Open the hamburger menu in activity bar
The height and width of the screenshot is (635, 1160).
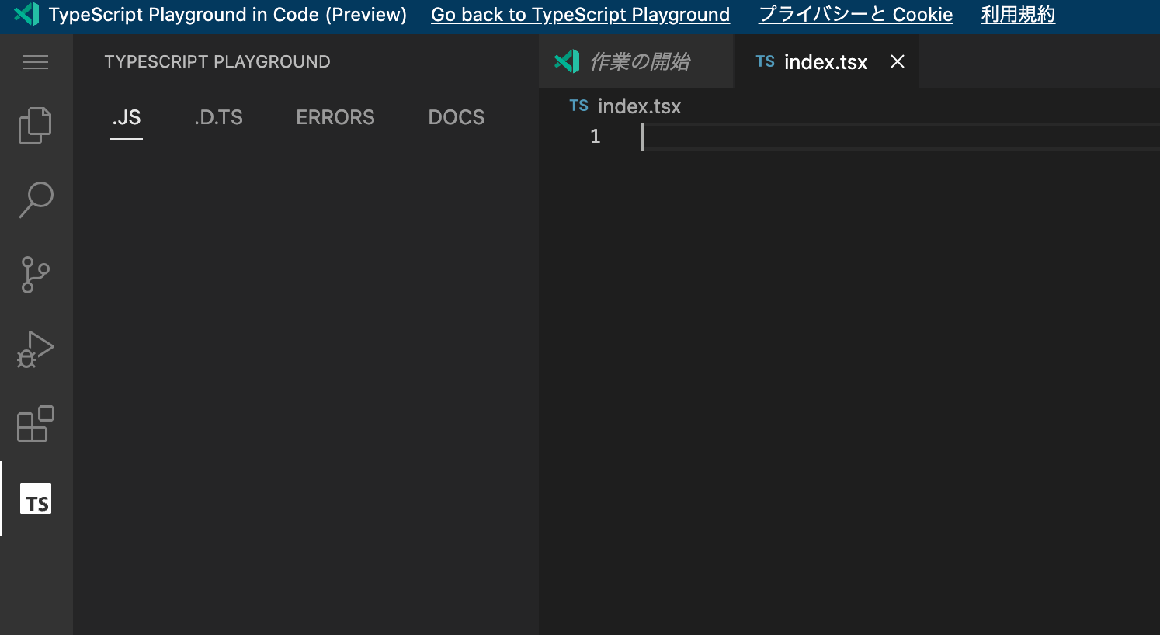(36, 62)
